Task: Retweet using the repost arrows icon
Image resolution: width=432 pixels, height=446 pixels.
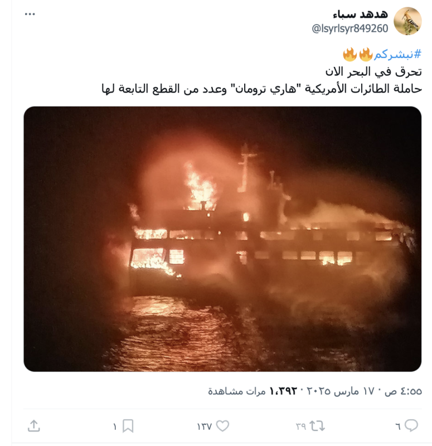Action: (x=317, y=426)
